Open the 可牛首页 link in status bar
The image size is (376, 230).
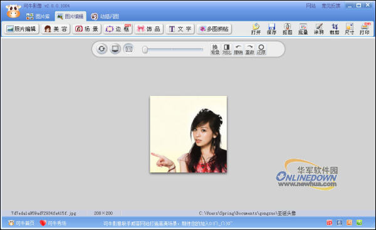(x=21, y=223)
